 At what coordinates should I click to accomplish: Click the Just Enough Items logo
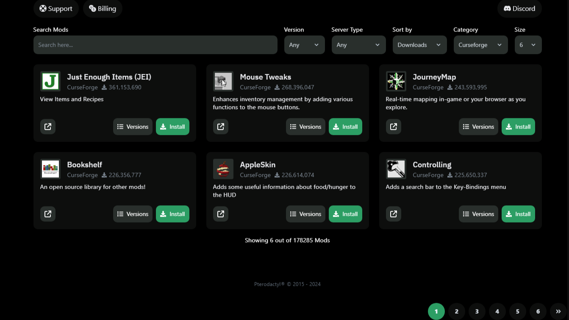pyautogui.click(x=50, y=81)
